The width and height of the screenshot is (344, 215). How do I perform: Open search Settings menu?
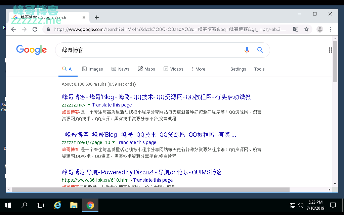[238, 69]
